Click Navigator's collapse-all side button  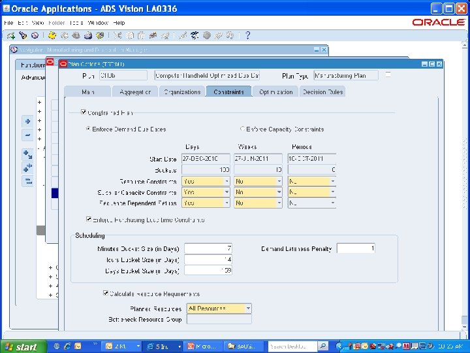tap(27, 181)
